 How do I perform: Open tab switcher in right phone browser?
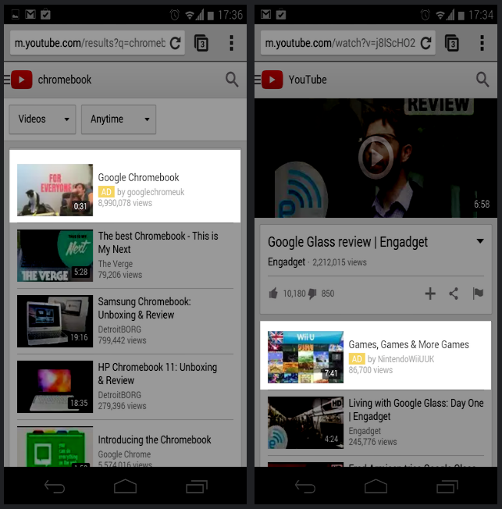coord(451,43)
